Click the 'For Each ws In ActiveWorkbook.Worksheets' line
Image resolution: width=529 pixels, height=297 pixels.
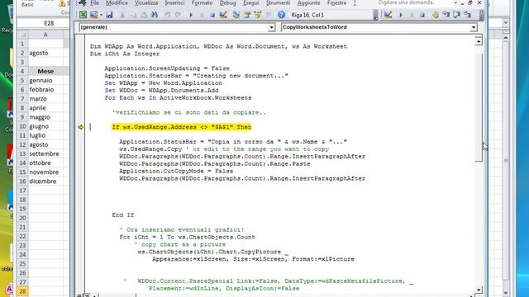pos(178,98)
